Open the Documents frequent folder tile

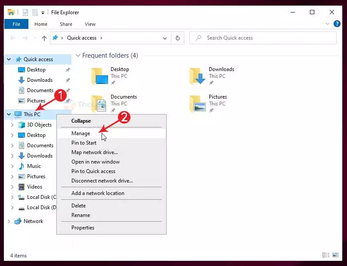[x=114, y=104]
